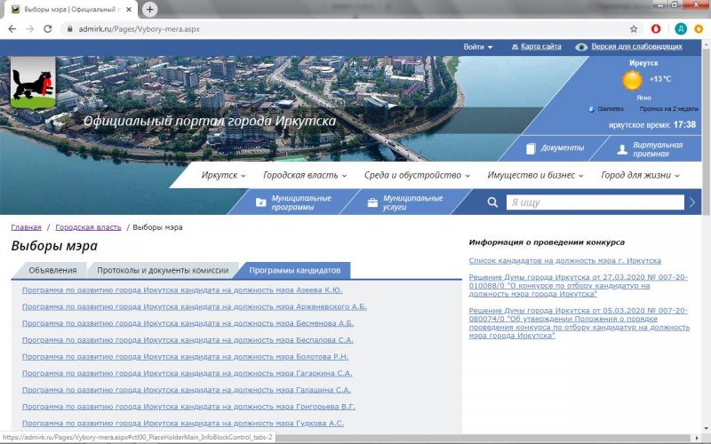Go to Главная breadcrumb
The height and width of the screenshot is (444, 711).
click(27, 227)
